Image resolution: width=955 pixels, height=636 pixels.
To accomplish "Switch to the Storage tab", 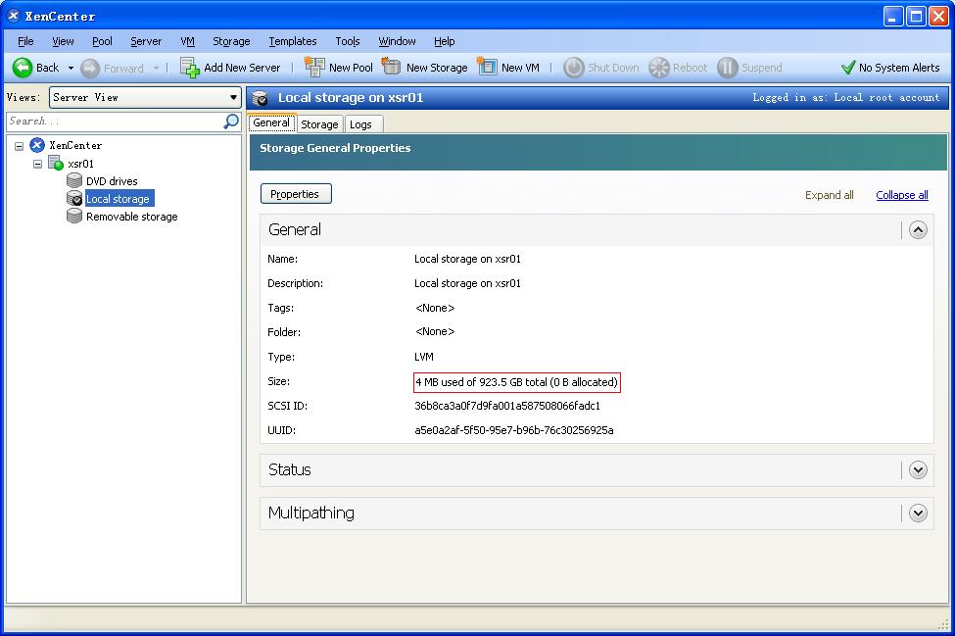I will pyautogui.click(x=319, y=124).
